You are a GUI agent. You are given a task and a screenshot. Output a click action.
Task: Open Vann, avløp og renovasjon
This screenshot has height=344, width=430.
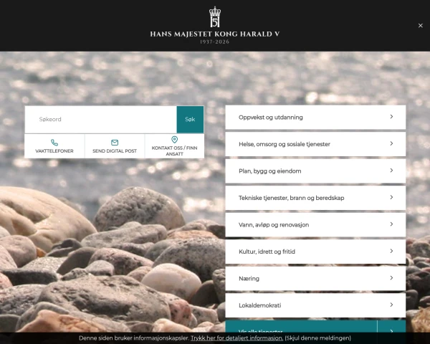(x=315, y=224)
